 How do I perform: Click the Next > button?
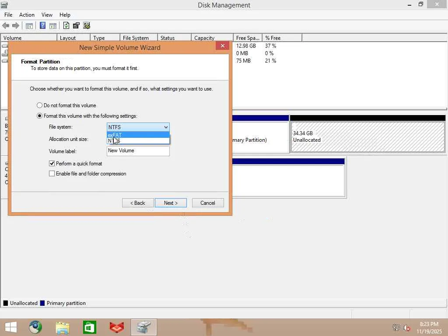[x=171, y=203]
